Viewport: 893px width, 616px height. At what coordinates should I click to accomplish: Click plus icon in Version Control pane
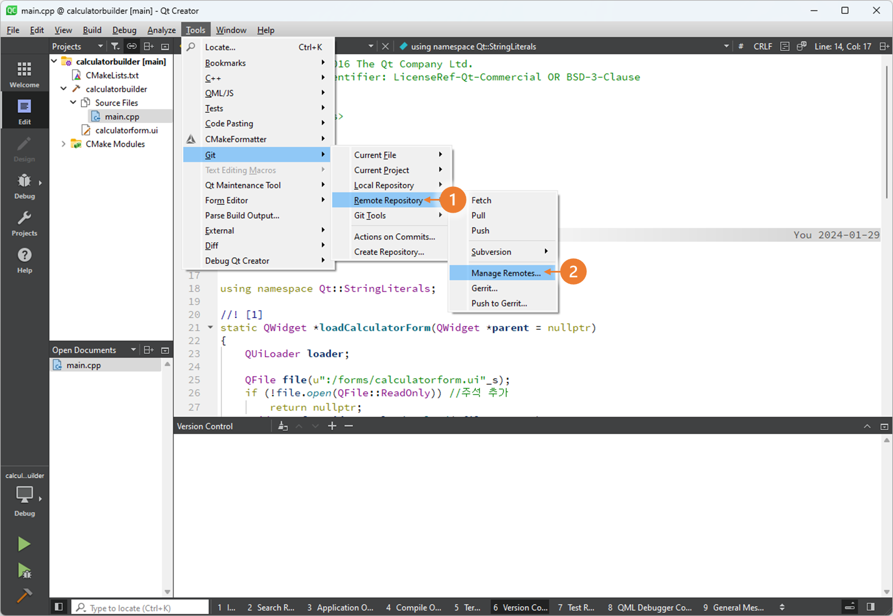point(332,426)
